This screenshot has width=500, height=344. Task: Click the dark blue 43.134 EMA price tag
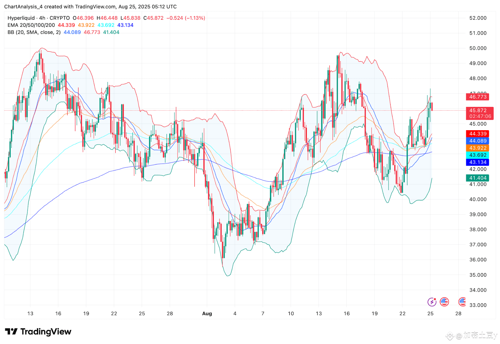[478, 162]
